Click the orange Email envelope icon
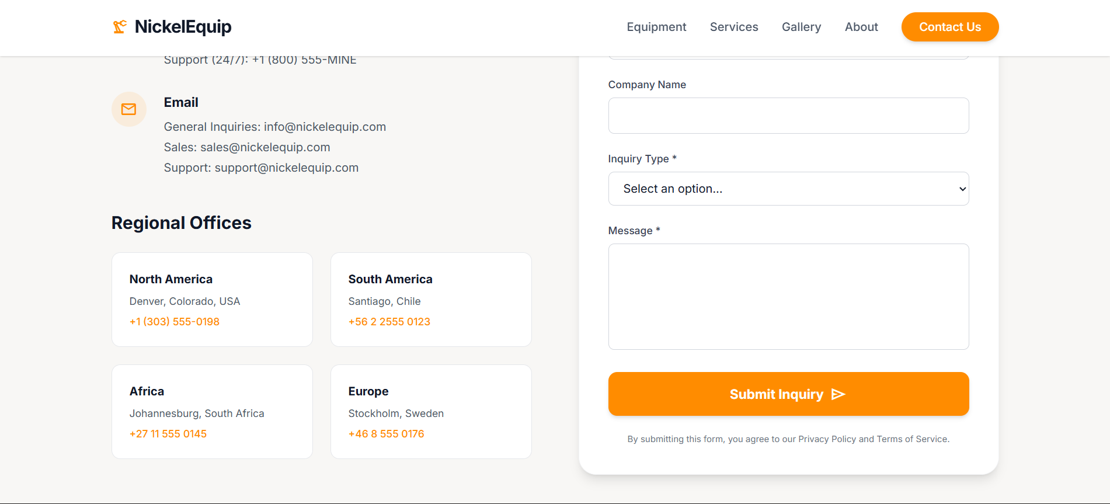 pyautogui.click(x=129, y=109)
